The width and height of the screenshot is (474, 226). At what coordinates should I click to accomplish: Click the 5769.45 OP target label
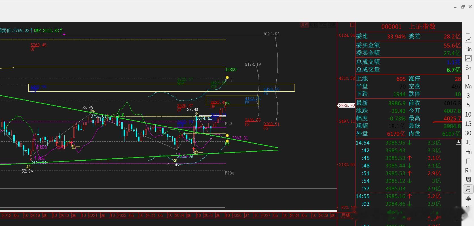(38, 45)
